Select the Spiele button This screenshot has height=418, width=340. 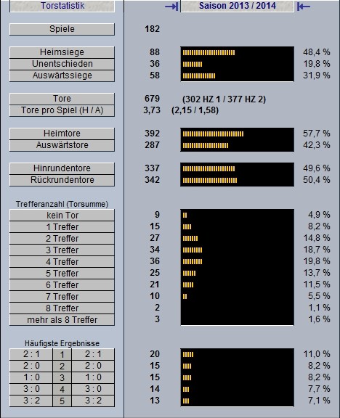point(62,29)
